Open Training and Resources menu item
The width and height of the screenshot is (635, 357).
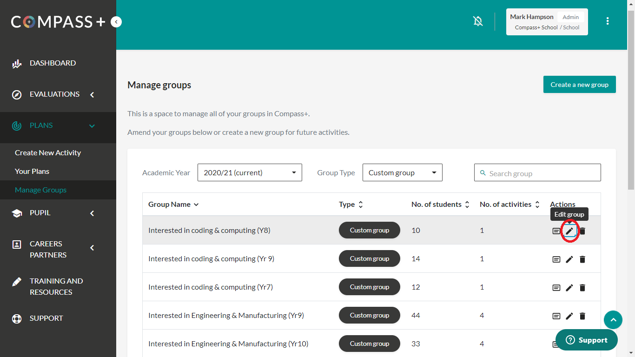56,287
